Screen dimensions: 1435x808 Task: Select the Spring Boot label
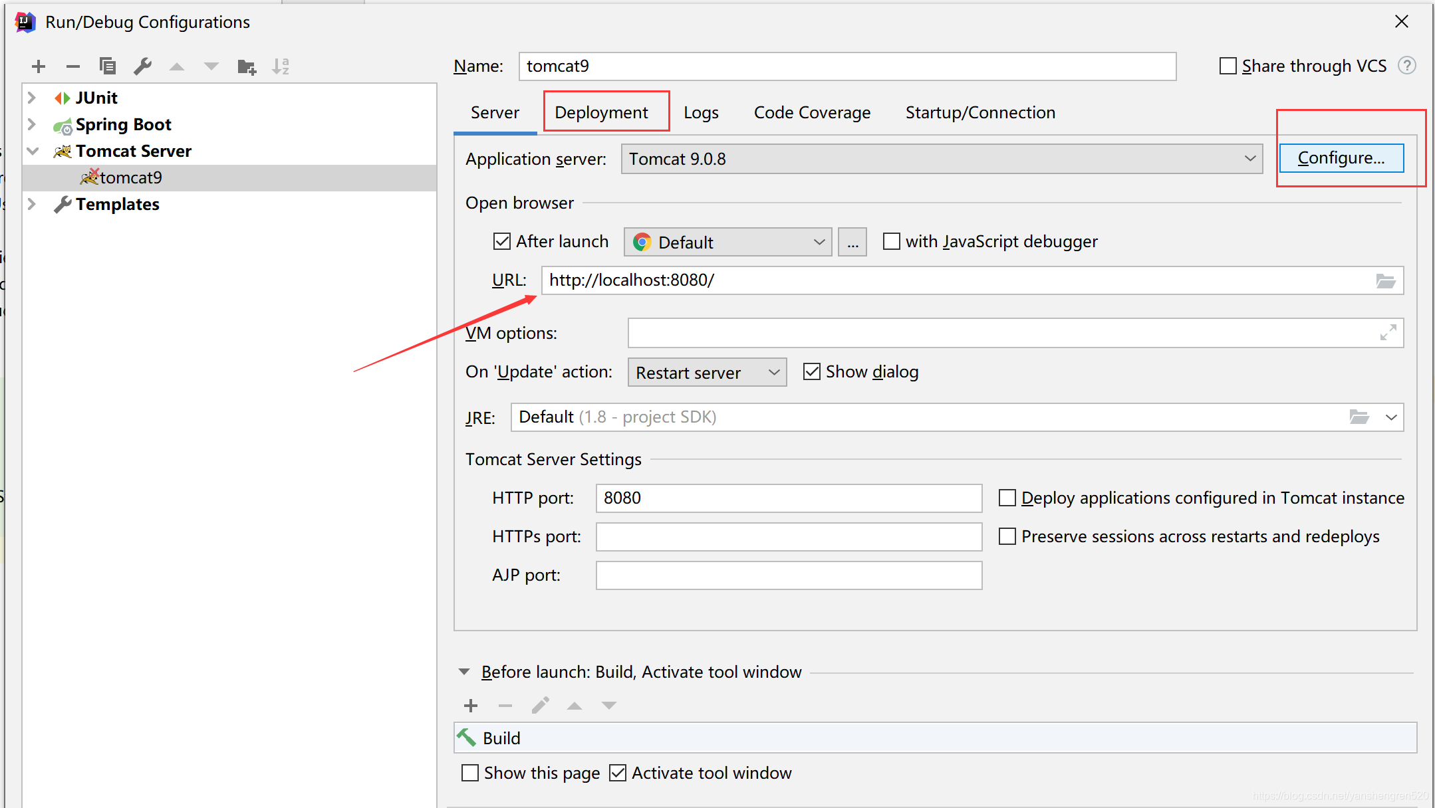tap(123, 124)
